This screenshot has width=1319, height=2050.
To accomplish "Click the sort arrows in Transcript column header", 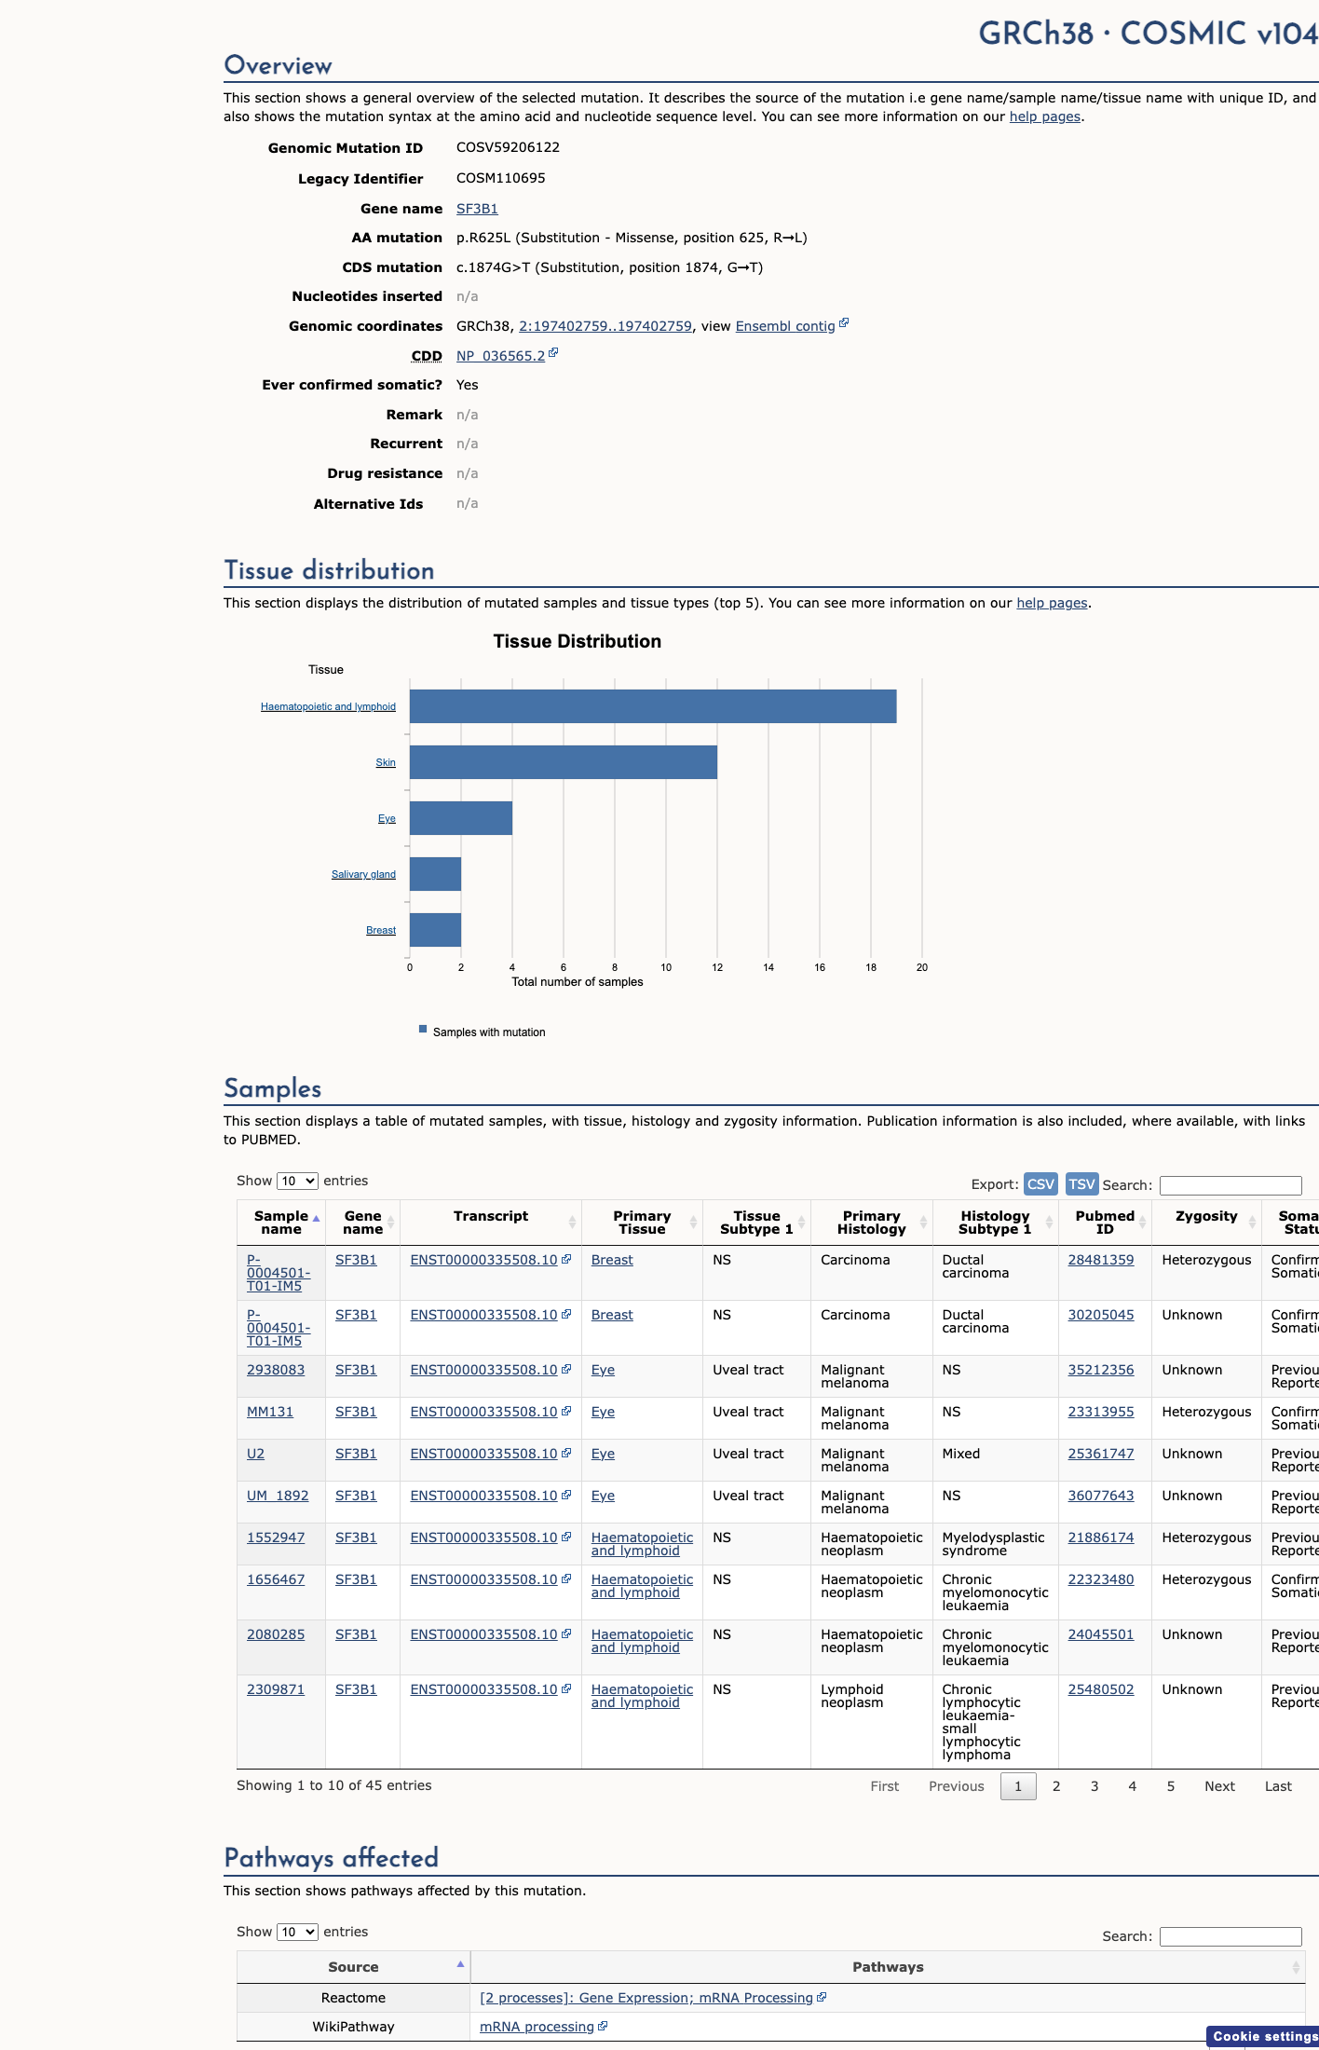I will click(572, 1223).
